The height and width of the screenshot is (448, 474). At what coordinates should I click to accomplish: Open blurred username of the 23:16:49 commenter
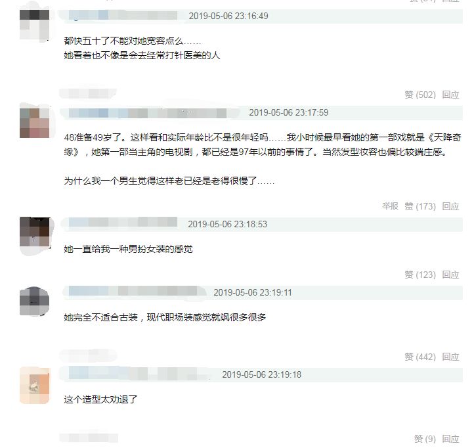[x=123, y=15]
